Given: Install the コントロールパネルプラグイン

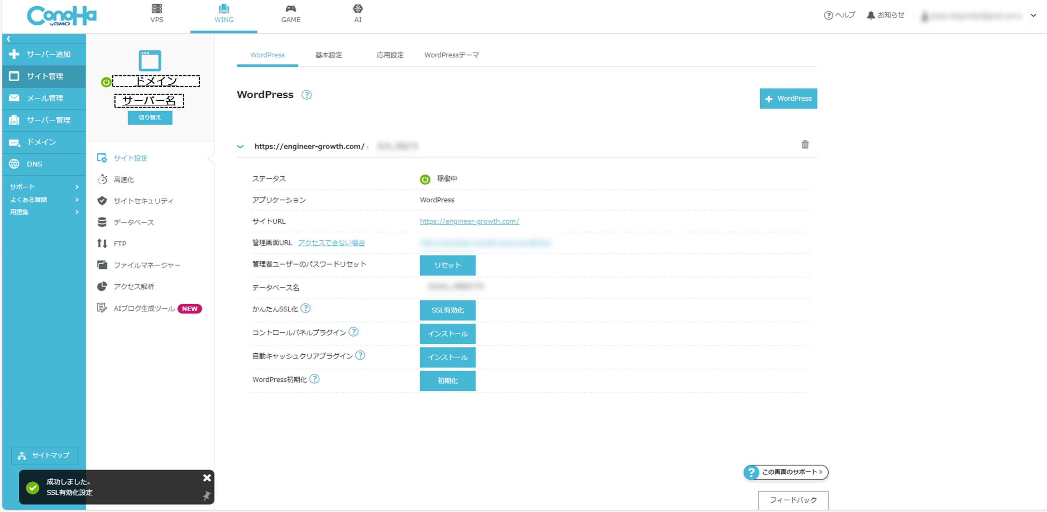Looking at the screenshot, I should click(448, 334).
